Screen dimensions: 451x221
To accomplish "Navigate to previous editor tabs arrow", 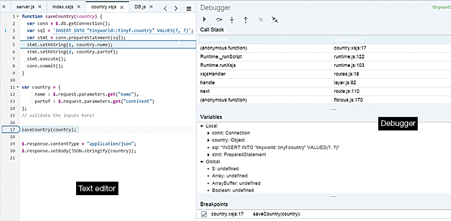I will [x=165, y=8].
